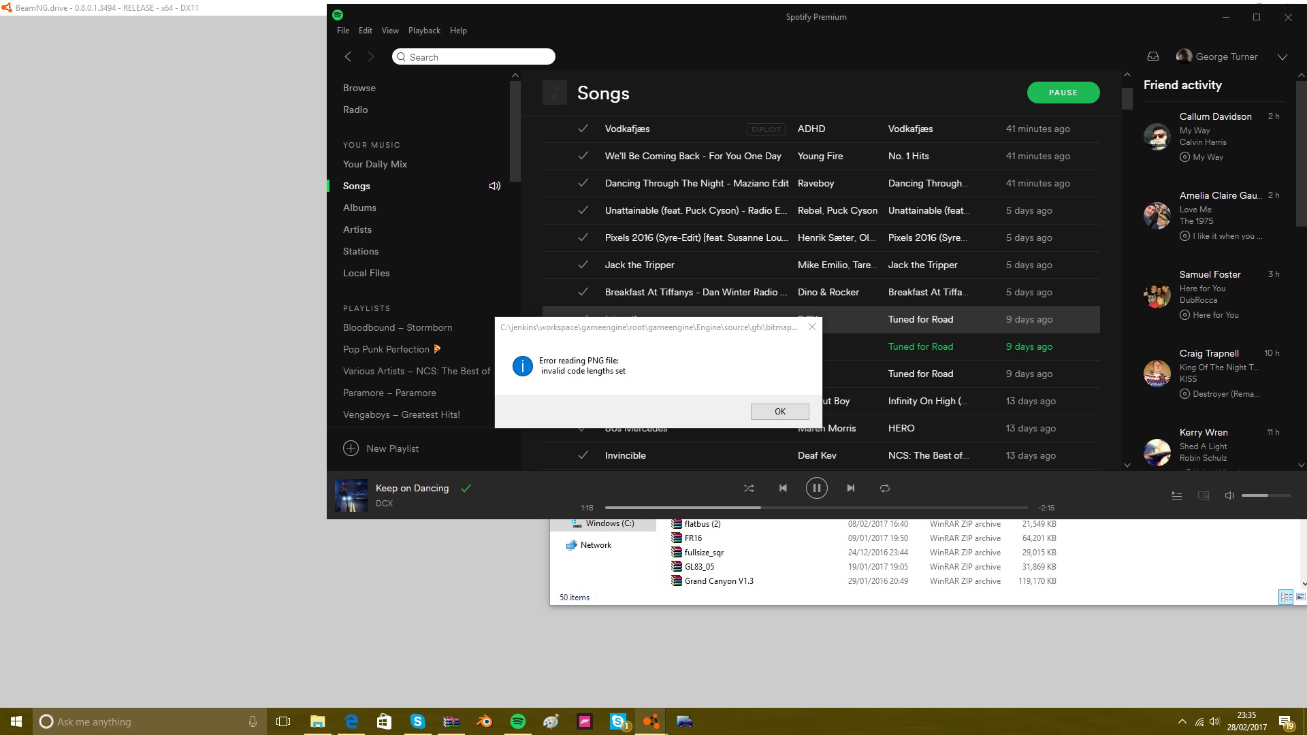Screen dimensions: 1307x735
Task: Adjust the Spotify volume slider
Action: pos(1265,495)
